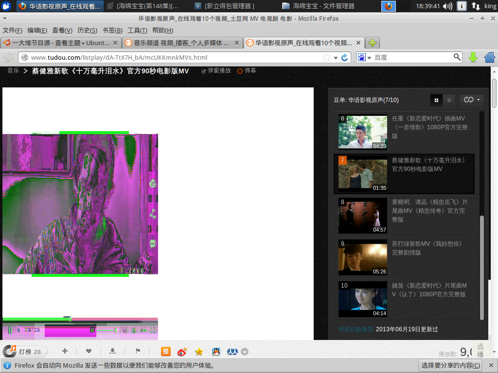Click the search magnifier icon
The image size is (498, 373).
457,57
